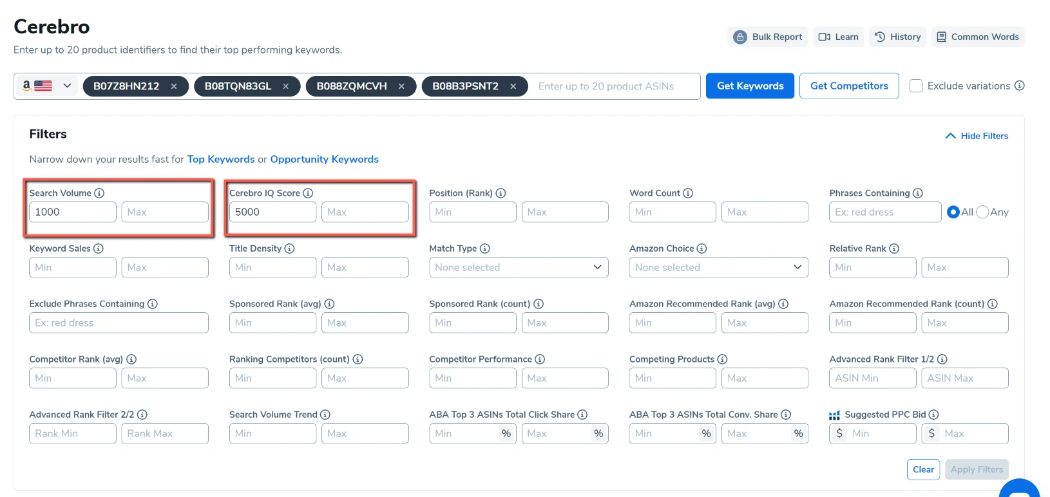Click the Cerebro IQ Score info icon
The height and width of the screenshot is (497, 1050).
point(308,193)
